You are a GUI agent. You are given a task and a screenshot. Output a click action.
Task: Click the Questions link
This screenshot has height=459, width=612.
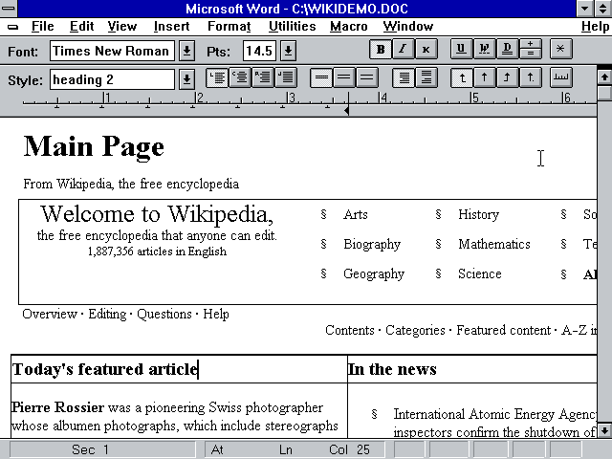pos(164,315)
